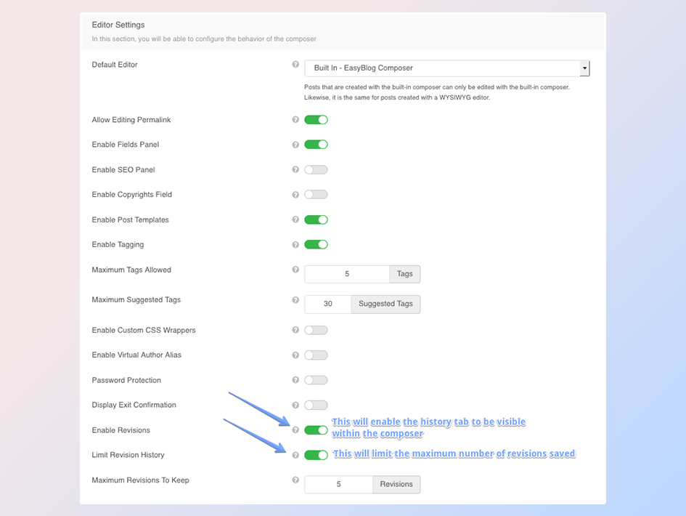Click the Revisions label button
The width and height of the screenshot is (686, 516).
click(396, 484)
